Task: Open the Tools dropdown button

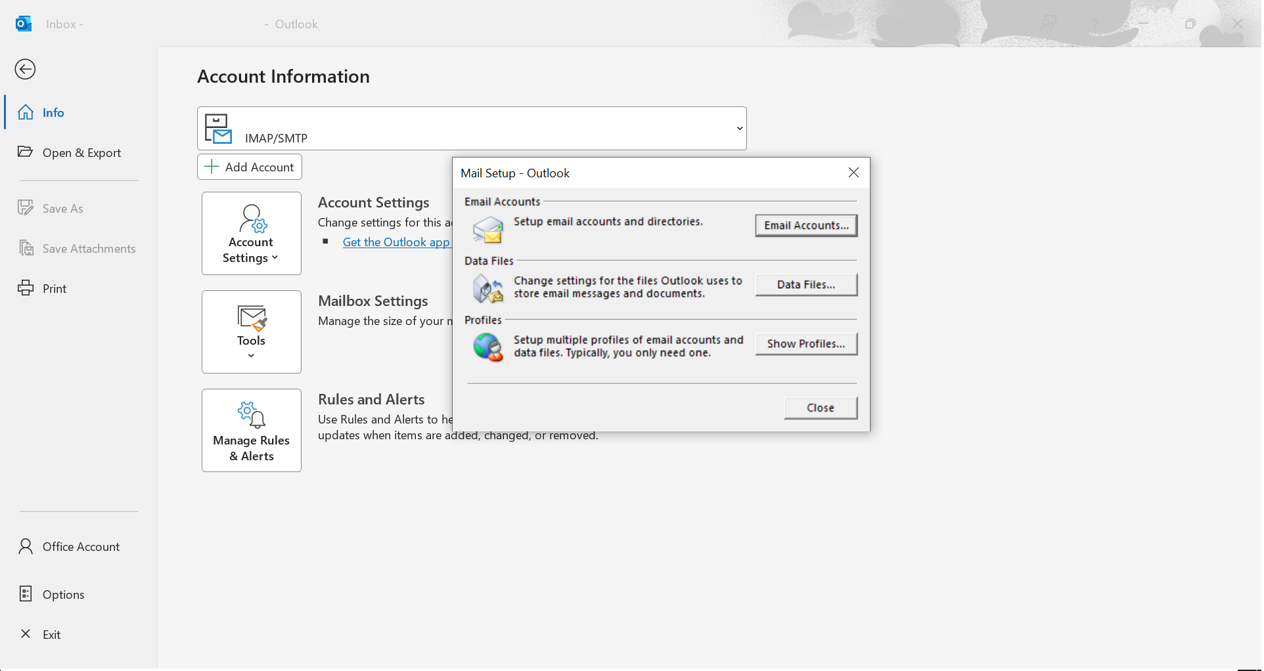Action: [x=252, y=332]
